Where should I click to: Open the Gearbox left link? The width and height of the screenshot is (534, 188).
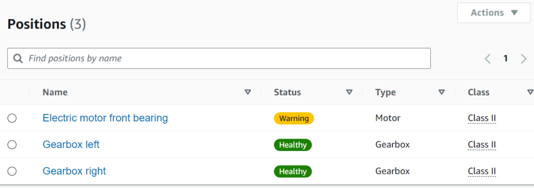tap(71, 144)
